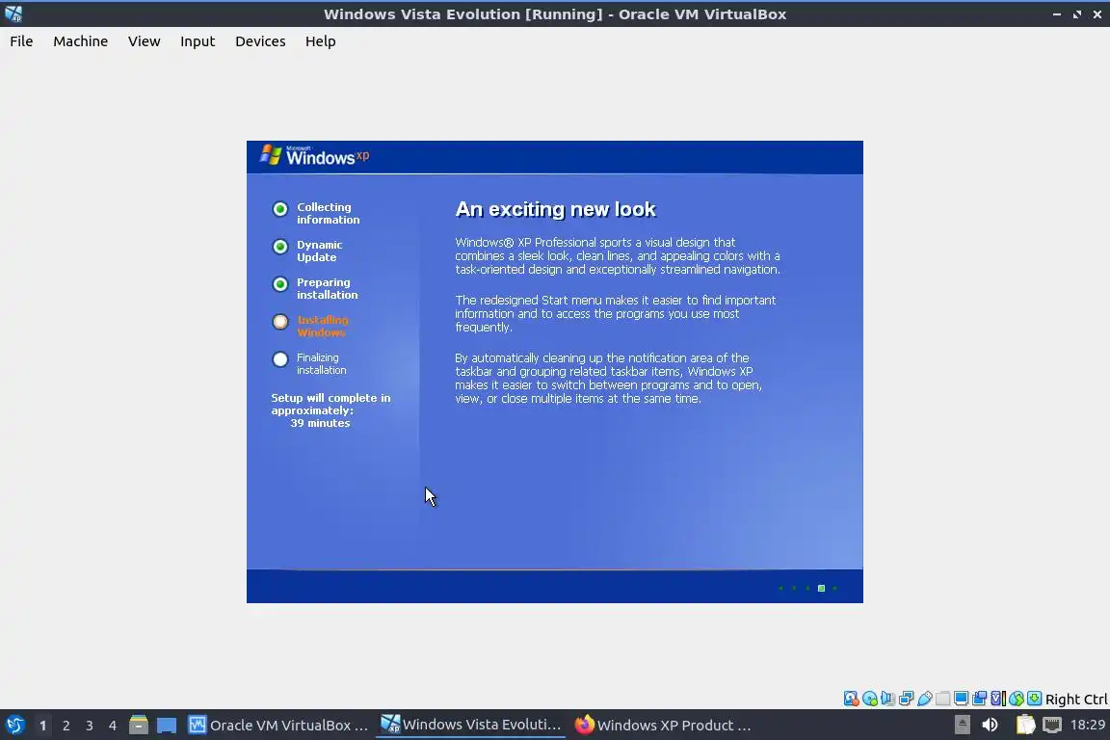Click the VirtualBox window icon in title bar
The width and height of the screenshot is (1110, 740).
click(13, 13)
